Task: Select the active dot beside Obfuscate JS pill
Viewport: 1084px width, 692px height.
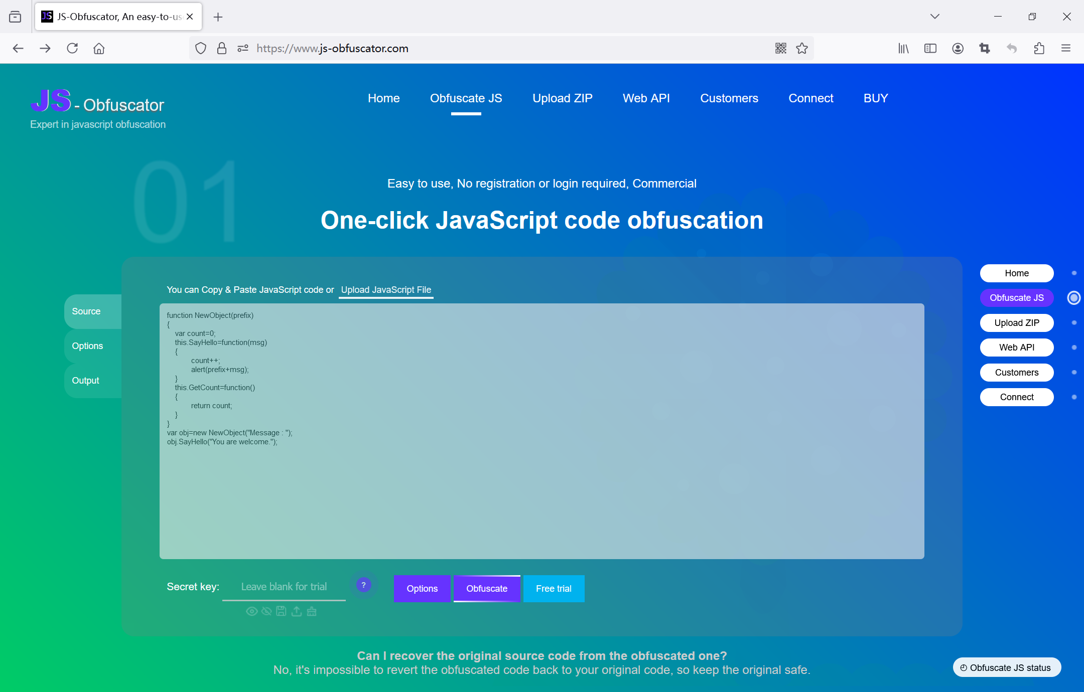Action: coord(1074,298)
